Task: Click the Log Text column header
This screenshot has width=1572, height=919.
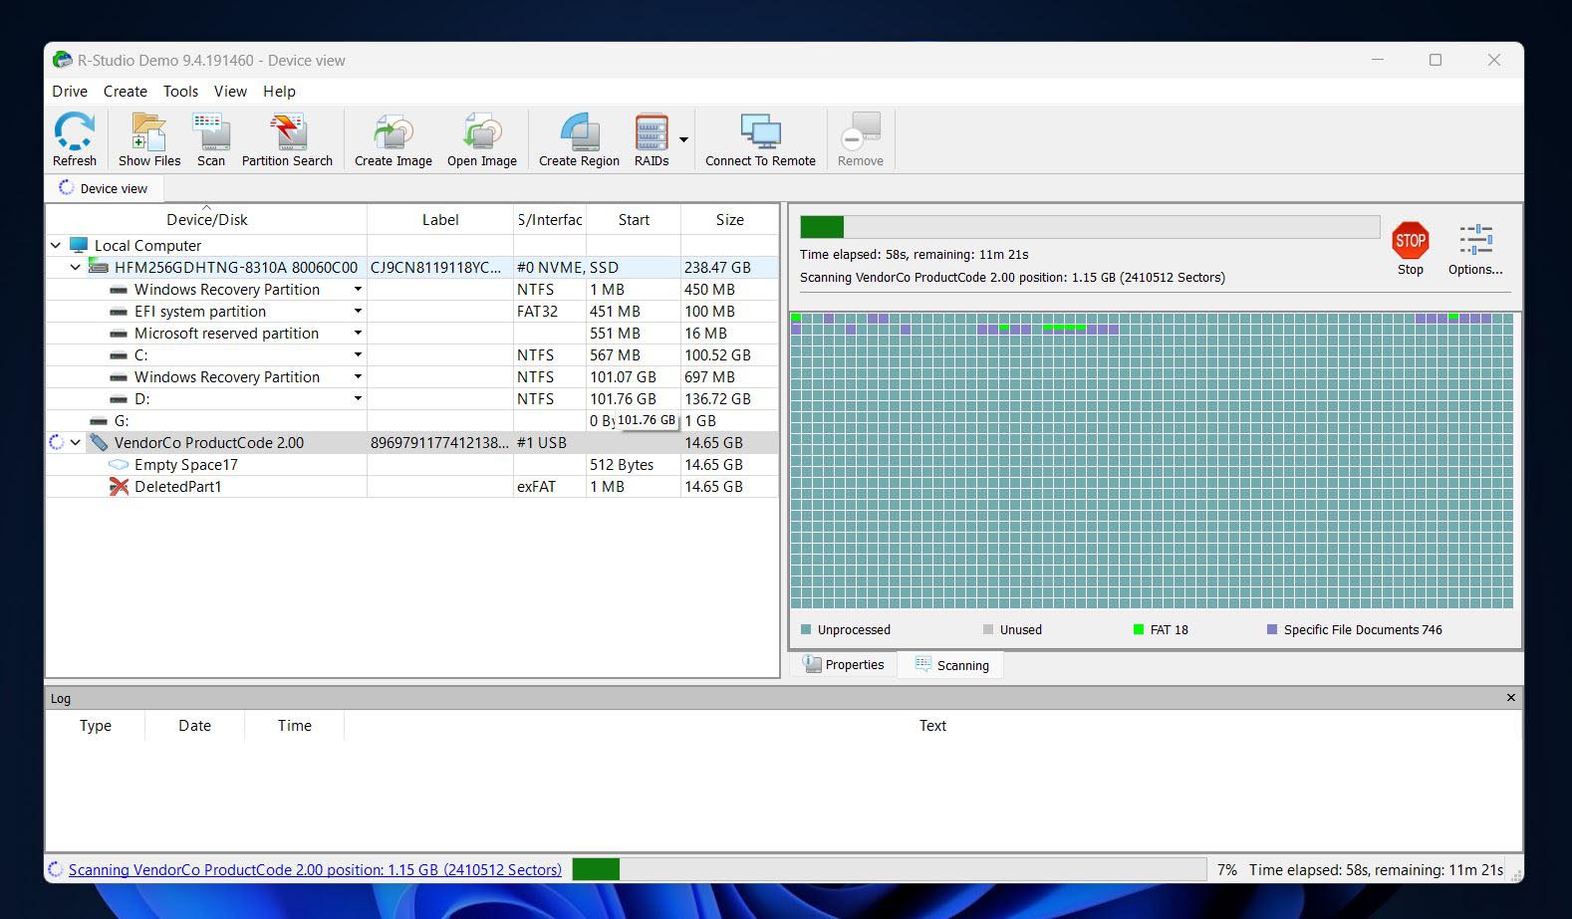Action: (932, 725)
